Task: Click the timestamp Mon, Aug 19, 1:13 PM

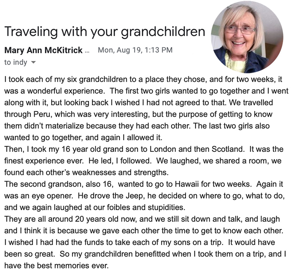Action: pyautogui.click(x=135, y=50)
